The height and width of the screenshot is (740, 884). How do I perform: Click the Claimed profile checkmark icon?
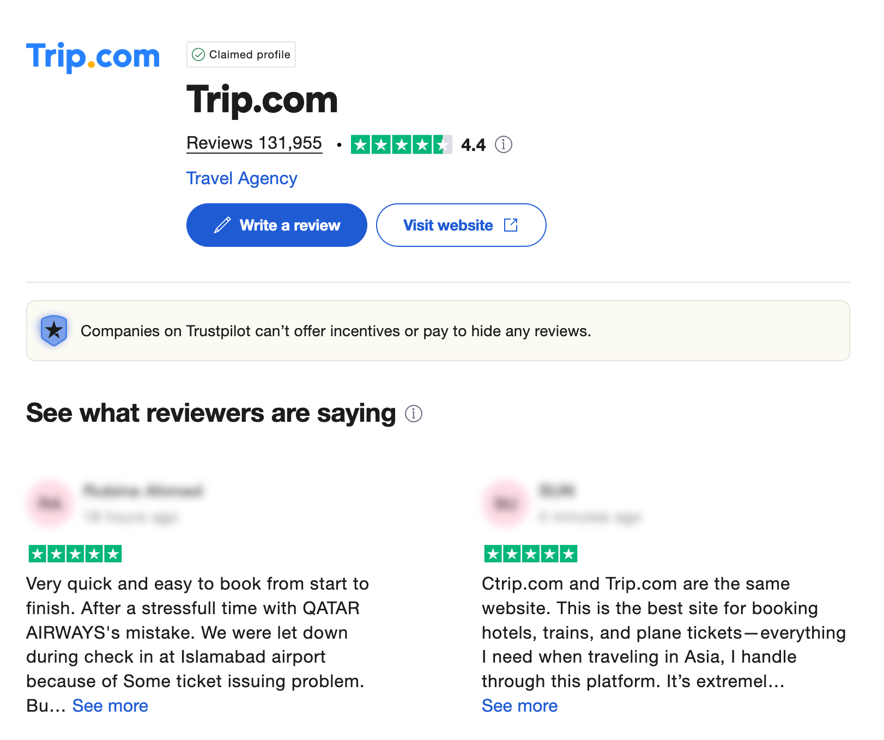[x=199, y=54]
